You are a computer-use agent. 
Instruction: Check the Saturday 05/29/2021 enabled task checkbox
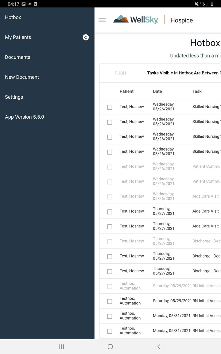coord(110,301)
